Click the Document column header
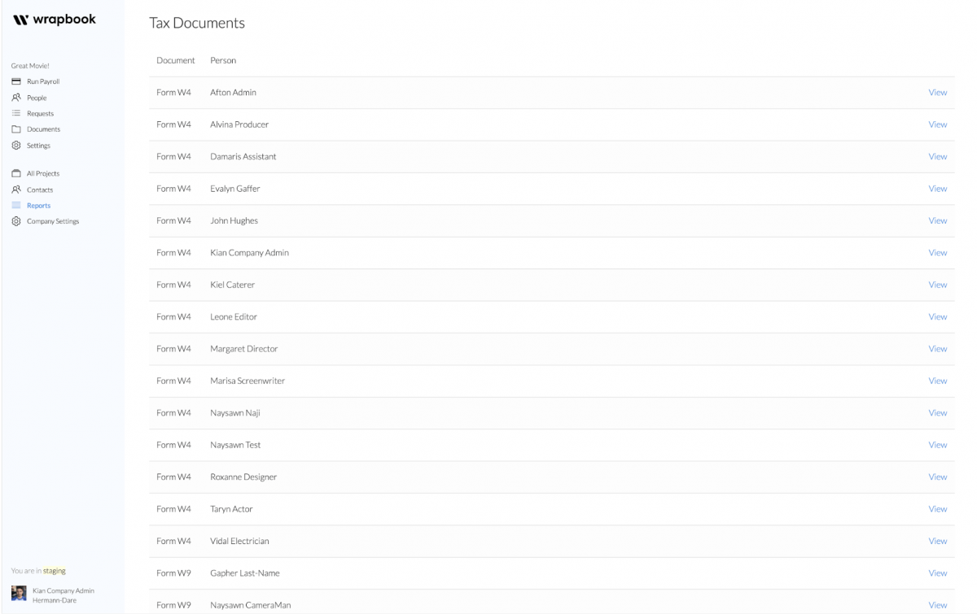This screenshot has width=977, height=614. click(176, 60)
